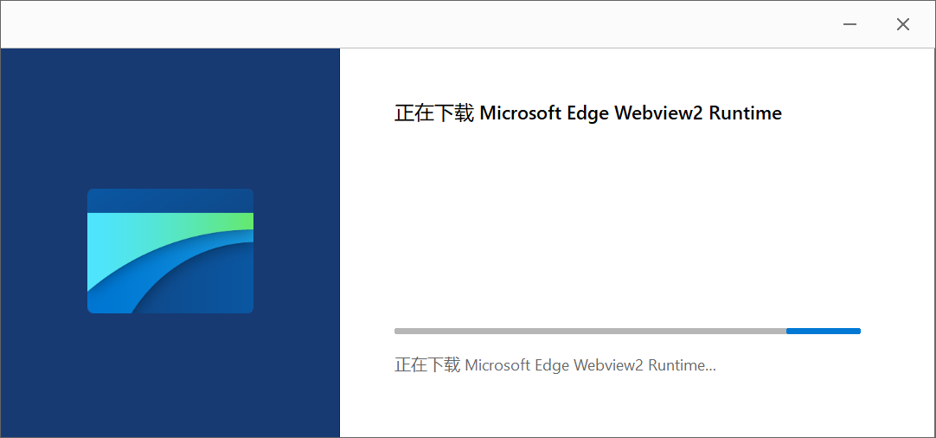Click the empty title bar area

(415, 24)
